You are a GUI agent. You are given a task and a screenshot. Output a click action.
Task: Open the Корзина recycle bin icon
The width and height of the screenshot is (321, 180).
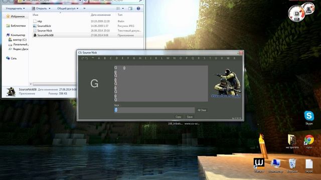pos(292,165)
